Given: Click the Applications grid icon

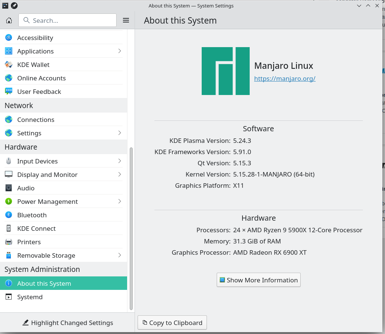Looking at the screenshot, I should pyautogui.click(x=9, y=51).
